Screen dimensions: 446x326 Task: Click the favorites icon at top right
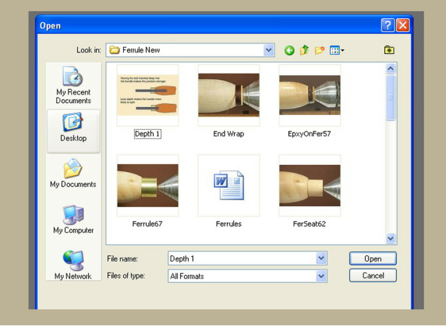[389, 50]
